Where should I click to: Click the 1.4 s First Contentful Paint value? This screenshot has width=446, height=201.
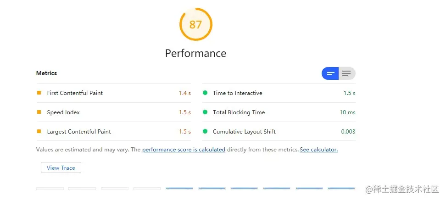click(184, 93)
